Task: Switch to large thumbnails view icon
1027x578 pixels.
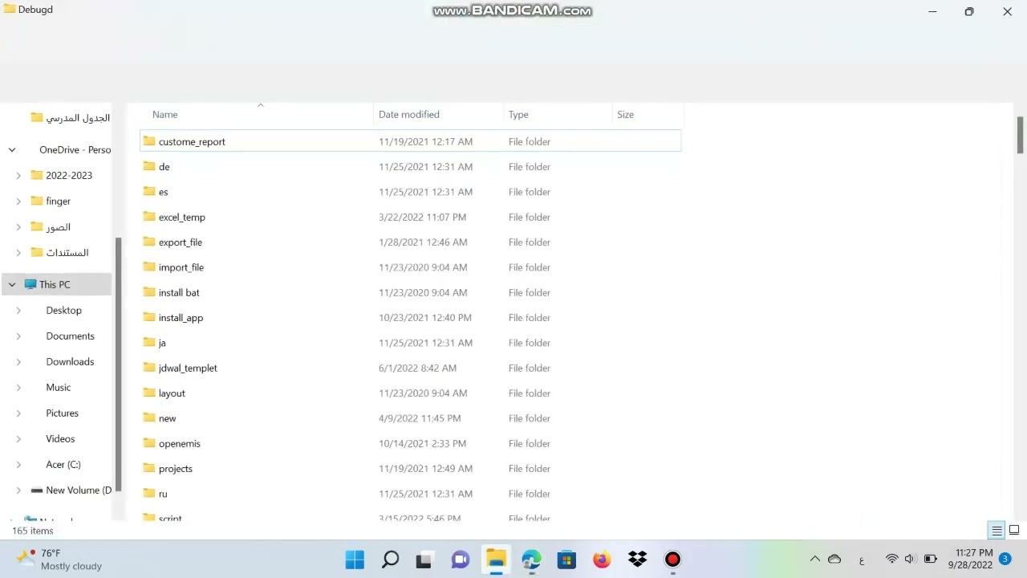Action: pyautogui.click(x=1014, y=531)
